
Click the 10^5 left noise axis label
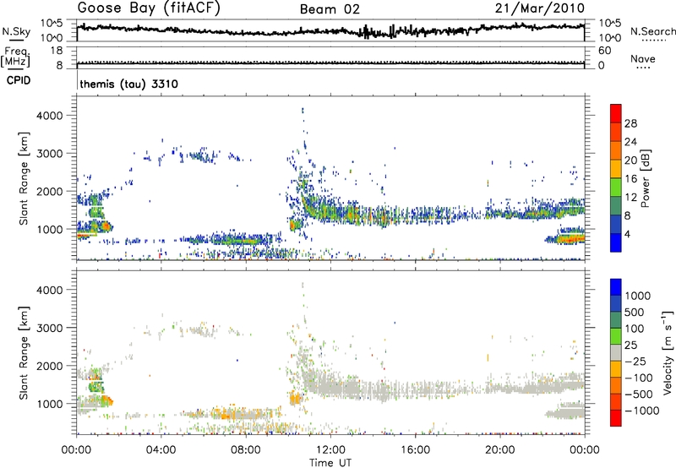point(52,24)
